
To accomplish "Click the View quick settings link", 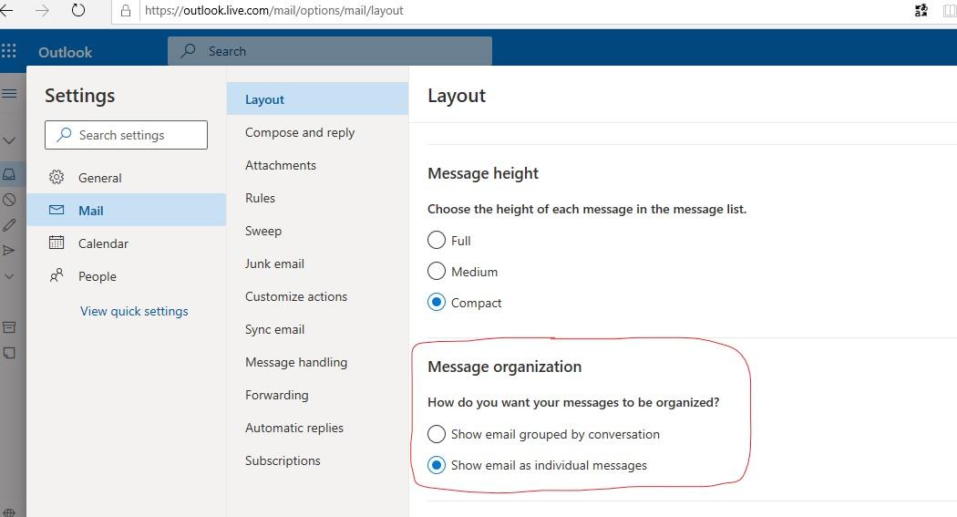I will point(134,311).
